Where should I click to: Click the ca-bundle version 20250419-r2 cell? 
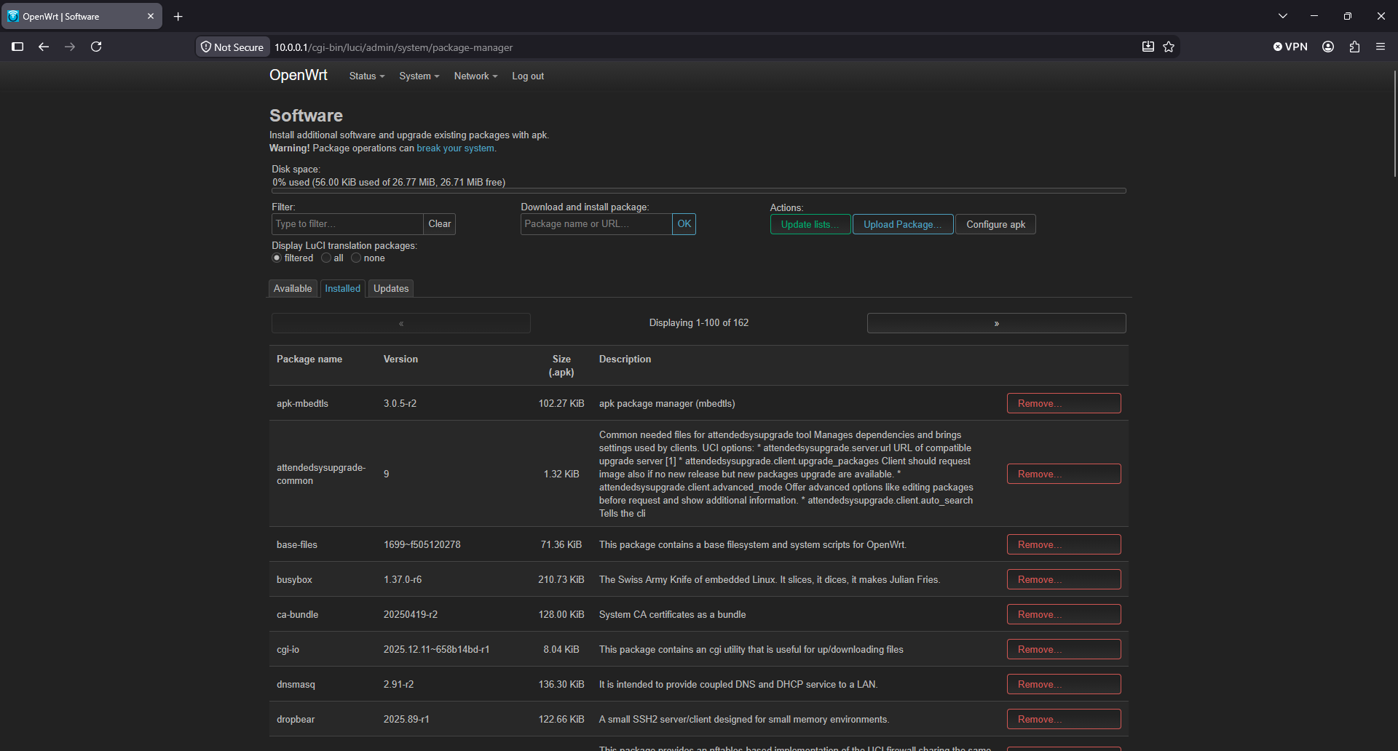pyautogui.click(x=411, y=615)
